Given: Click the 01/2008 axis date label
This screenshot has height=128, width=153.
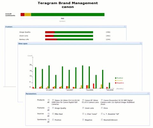Looking at the screenshot, I should click(x=90, y=90).
